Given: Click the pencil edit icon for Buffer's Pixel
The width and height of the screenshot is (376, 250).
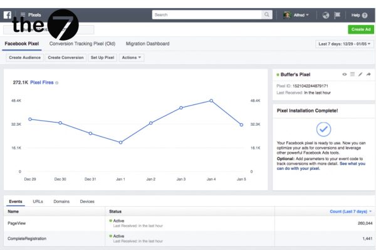Looking at the screenshot, I should (x=360, y=74).
